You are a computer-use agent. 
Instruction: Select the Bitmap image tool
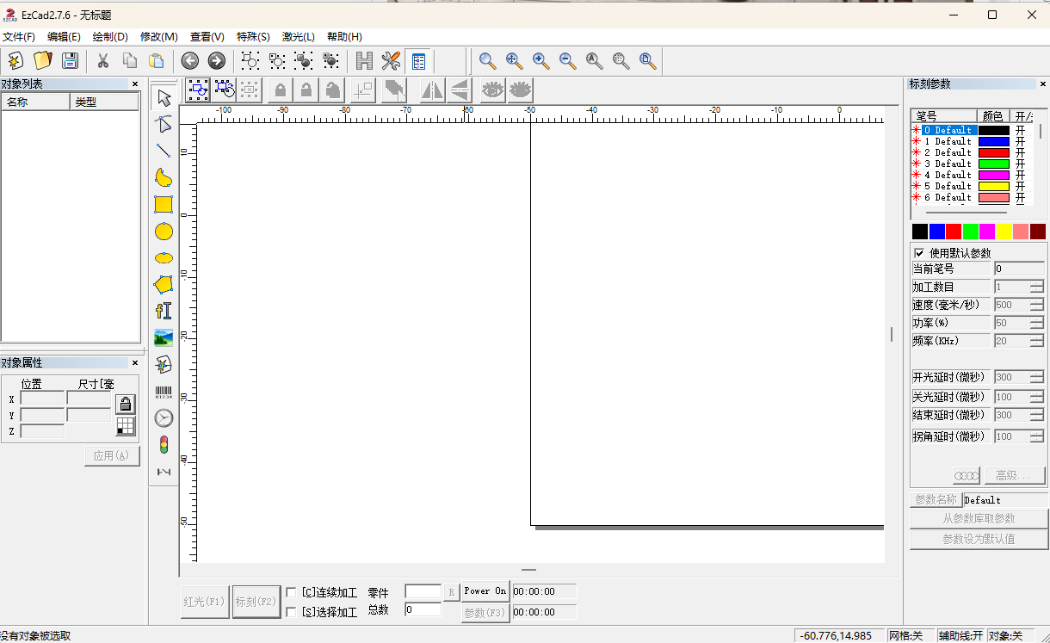164,337
